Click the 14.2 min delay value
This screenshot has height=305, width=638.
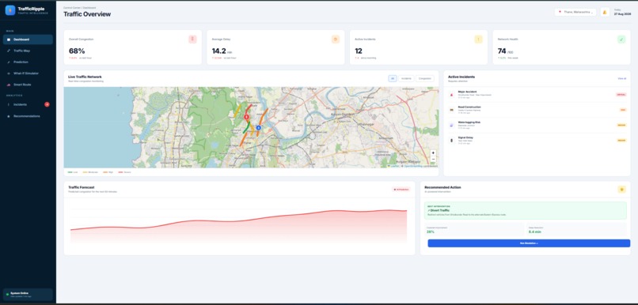tap(222, 51)
